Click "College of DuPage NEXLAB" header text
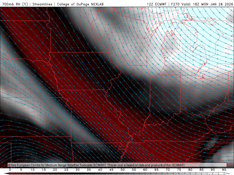 point(80,4)
